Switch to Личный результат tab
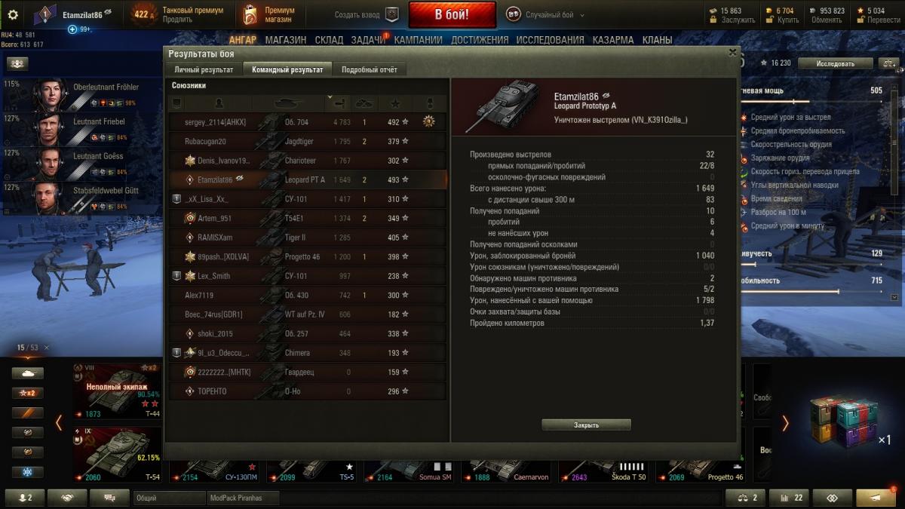This screenshot has width=905, height=509. tap(204, 69)
